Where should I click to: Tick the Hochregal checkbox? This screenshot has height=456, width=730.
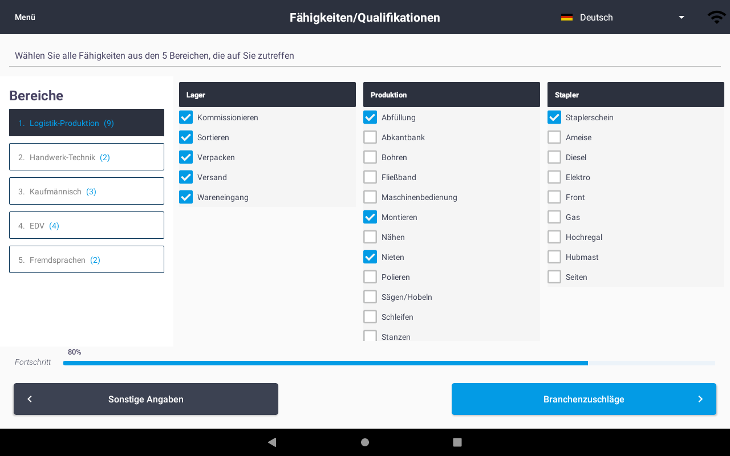pyautogui.click(x=554, y=237)
